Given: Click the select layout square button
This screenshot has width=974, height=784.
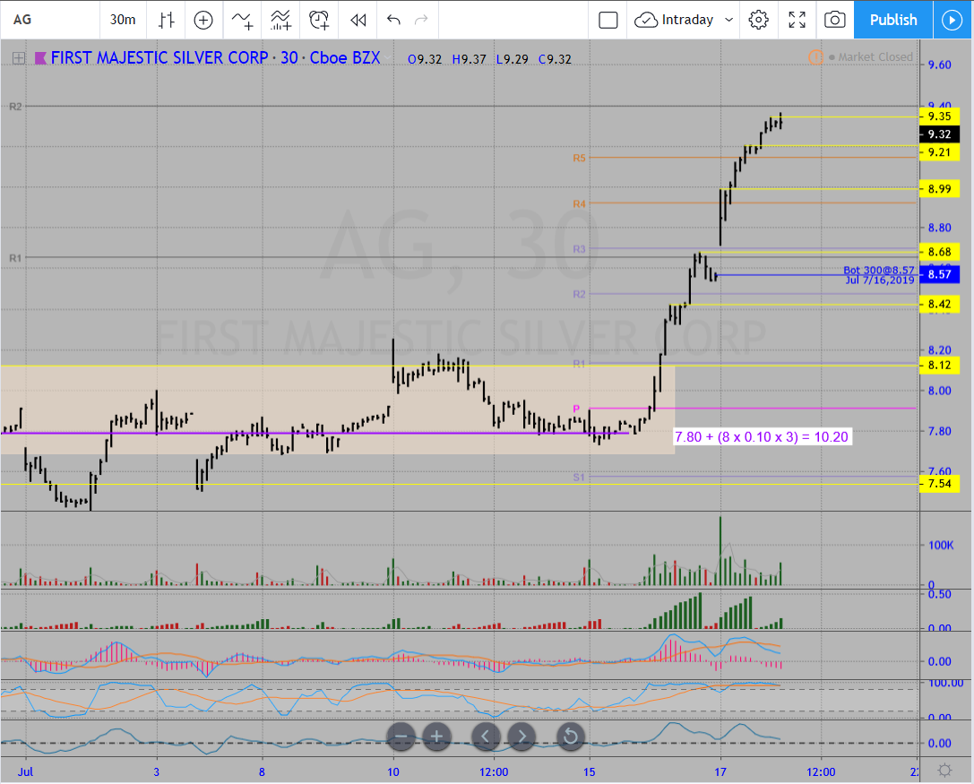Looking at the screenshot, I should pyautogui.click(x=608, y=20).
